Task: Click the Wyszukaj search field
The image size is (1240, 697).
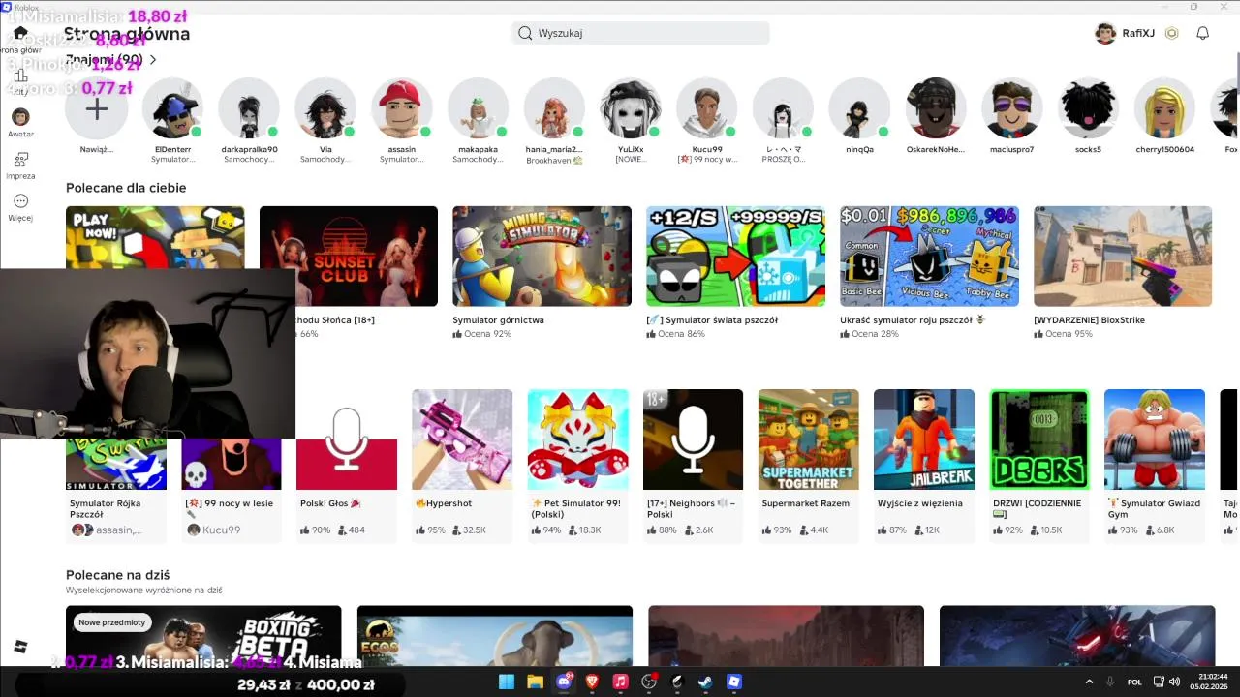Action: point(640,33)
